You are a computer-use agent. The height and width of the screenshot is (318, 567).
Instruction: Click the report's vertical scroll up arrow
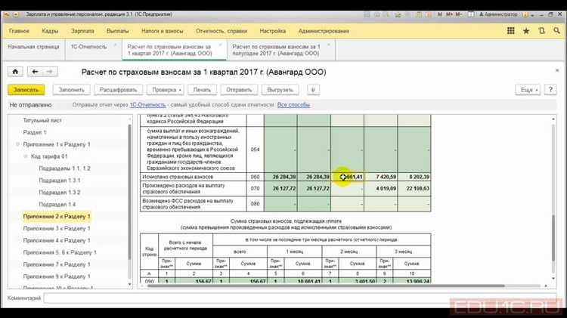point(553,119)
